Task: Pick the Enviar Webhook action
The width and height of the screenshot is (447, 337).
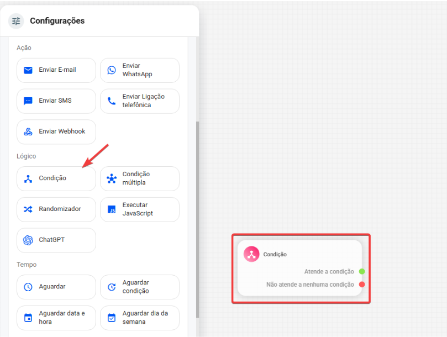Action: click(56, 131)
